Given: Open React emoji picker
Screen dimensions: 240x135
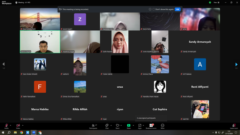Looking at the screenshot, I should click(117, 126).
